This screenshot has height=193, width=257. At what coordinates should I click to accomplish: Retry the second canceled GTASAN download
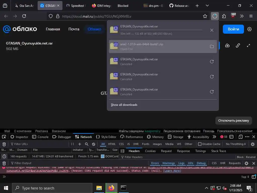click(x=212, y=77)
